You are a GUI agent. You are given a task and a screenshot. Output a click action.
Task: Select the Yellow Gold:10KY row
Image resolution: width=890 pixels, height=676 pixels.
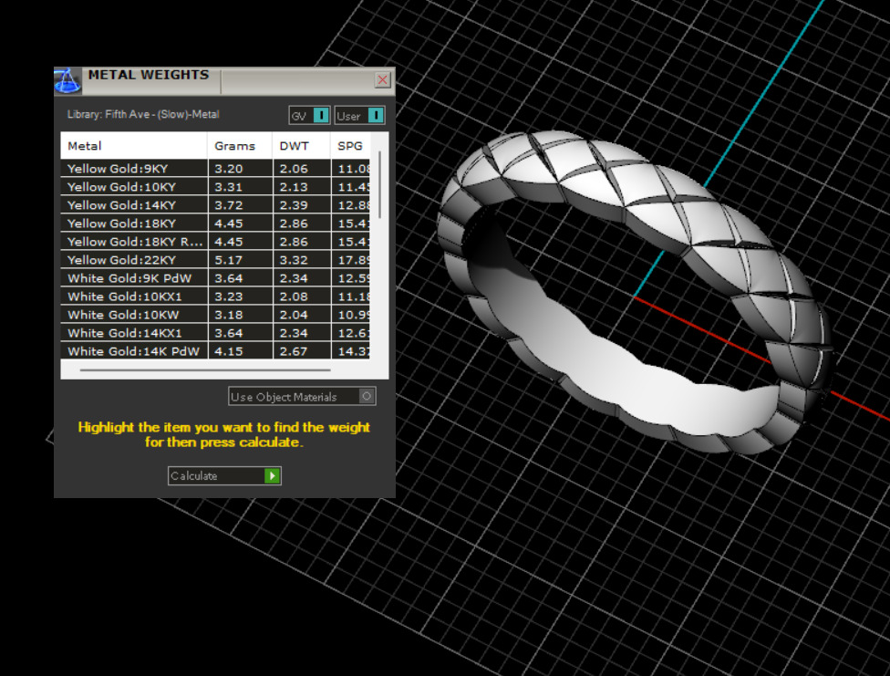[x=216, y=186]
